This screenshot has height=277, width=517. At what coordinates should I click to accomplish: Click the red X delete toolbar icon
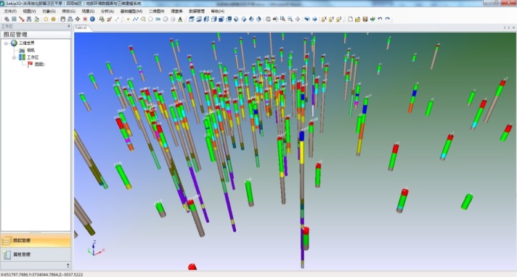coord(85,19)
